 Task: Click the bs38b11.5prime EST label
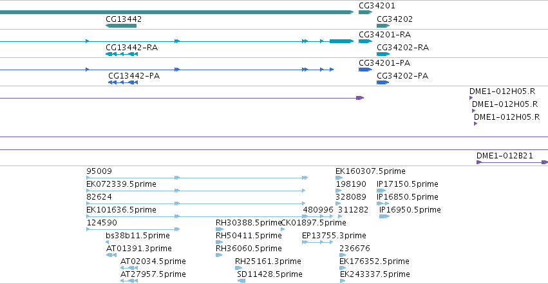coord(138,236)
